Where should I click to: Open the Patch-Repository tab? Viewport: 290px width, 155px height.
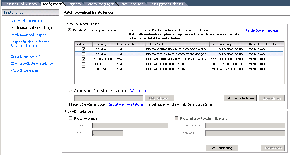tap(132, 4)
